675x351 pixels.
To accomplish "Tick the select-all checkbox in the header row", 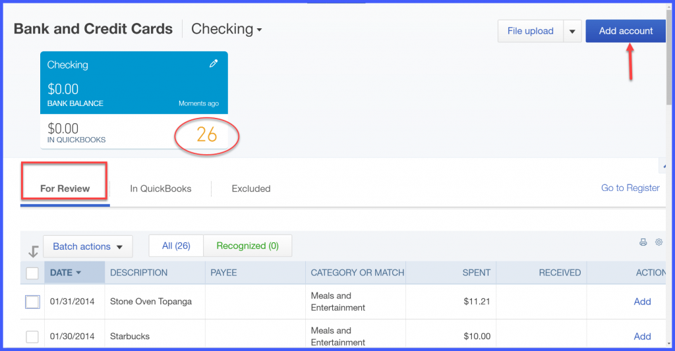I will point(32,273).
